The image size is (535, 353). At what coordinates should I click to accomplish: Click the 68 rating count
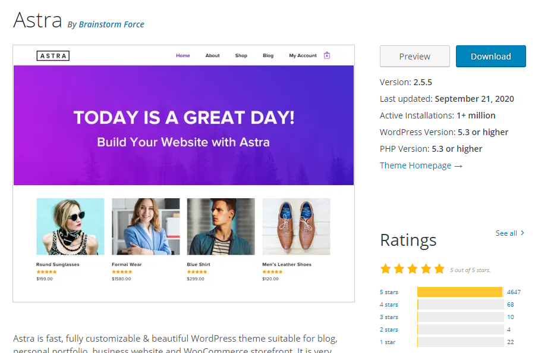(x=511, y=304)
